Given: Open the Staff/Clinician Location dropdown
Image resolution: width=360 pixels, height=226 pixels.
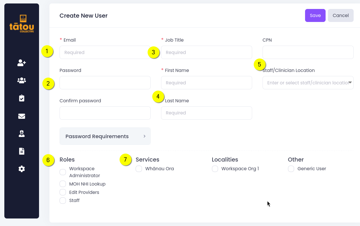Looking at the screenshot, I should [308, 83].
